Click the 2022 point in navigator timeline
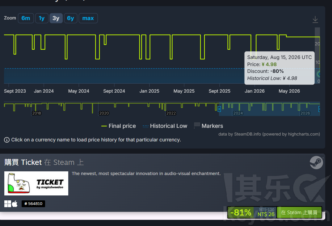This screenshot has height=226, width=332. 171,113
